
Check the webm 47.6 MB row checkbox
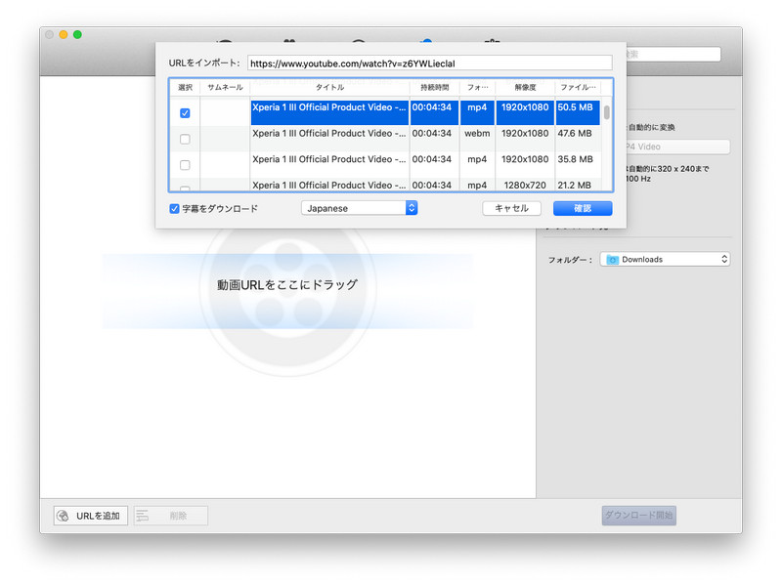pos(185,139)
